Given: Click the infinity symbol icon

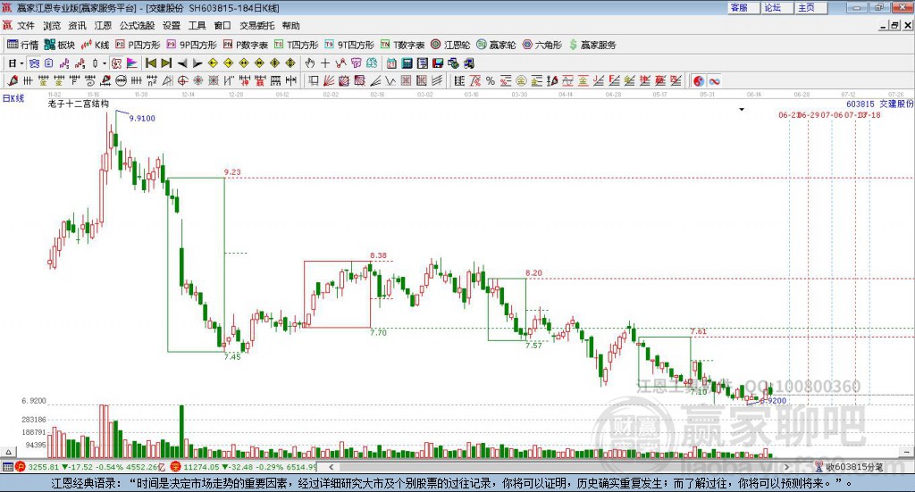Looking at the screenshot, I should (714, 80).
